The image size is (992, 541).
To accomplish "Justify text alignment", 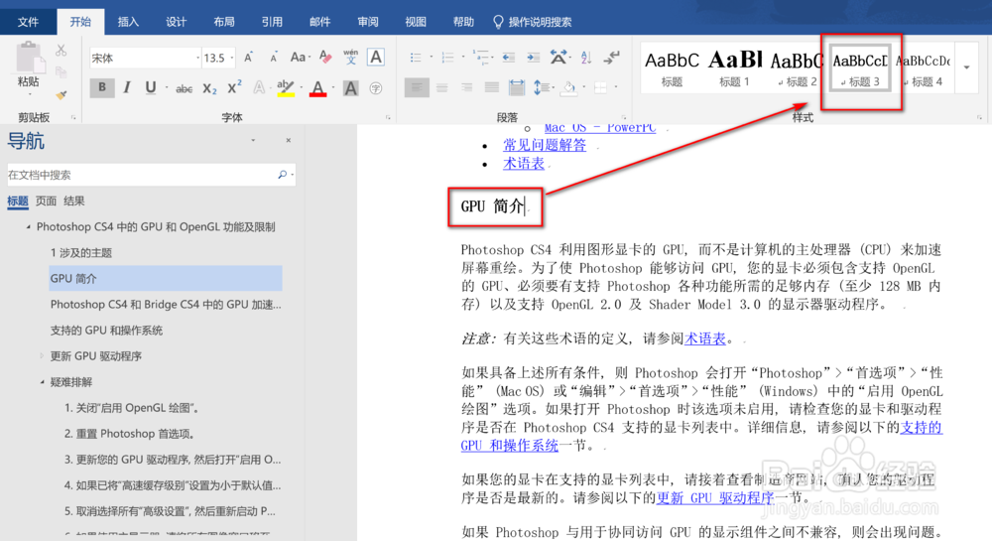I will point(492,88).
